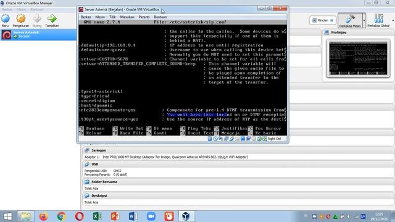Image resolution: width=395 pixels, height=222 pixels.
Task: Open PowerPoint from taskbar
Action: (115, 216)
